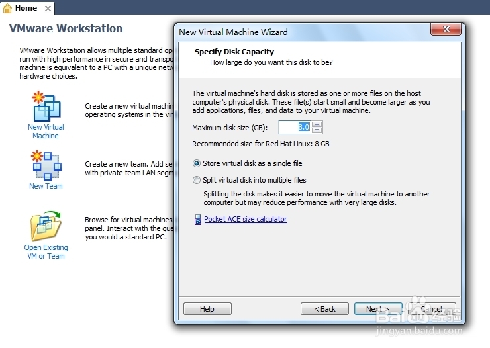This screenshot has height=348, width=490.
Task: Increase maximum disk size with up arrow
Action: (x=317, y=124)
